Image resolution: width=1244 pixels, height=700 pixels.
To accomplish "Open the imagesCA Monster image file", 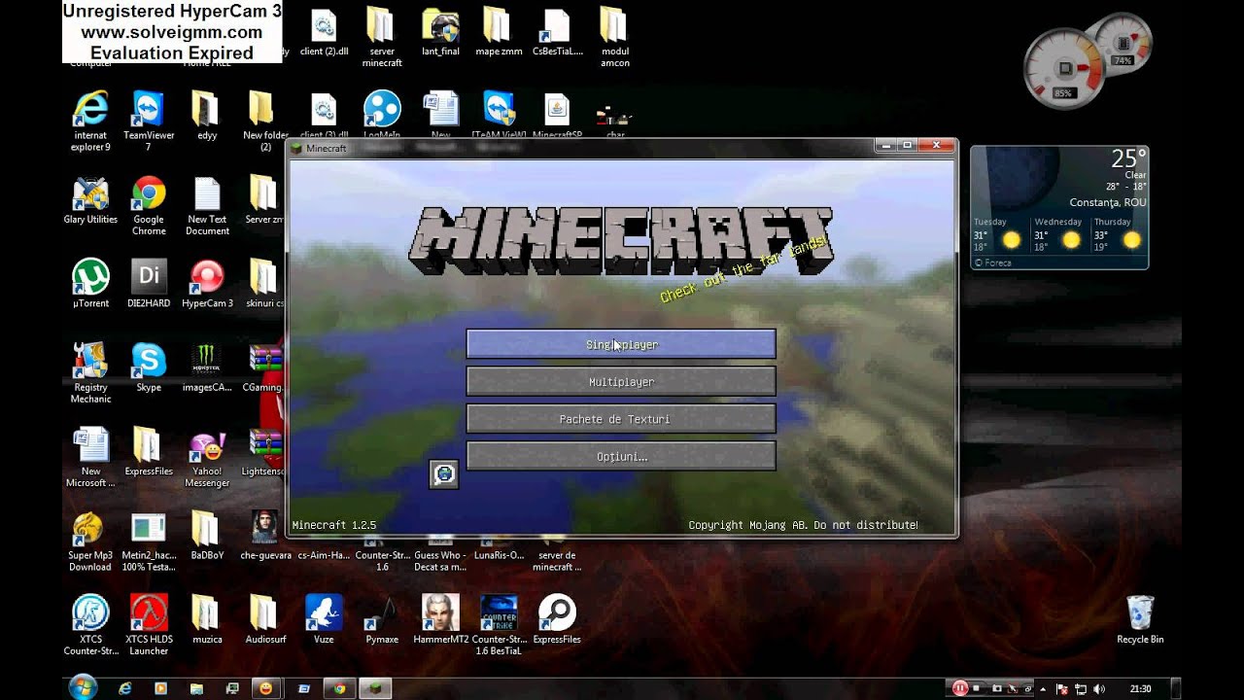I will tap(207, 367).
